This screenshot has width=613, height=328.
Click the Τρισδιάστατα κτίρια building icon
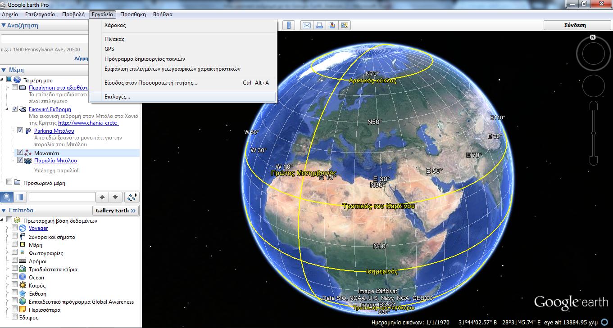[23, 269]
